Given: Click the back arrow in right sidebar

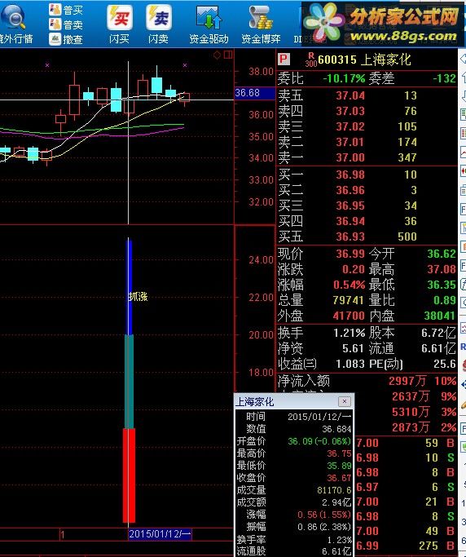Looking at the screenshot, I should 463,59.
